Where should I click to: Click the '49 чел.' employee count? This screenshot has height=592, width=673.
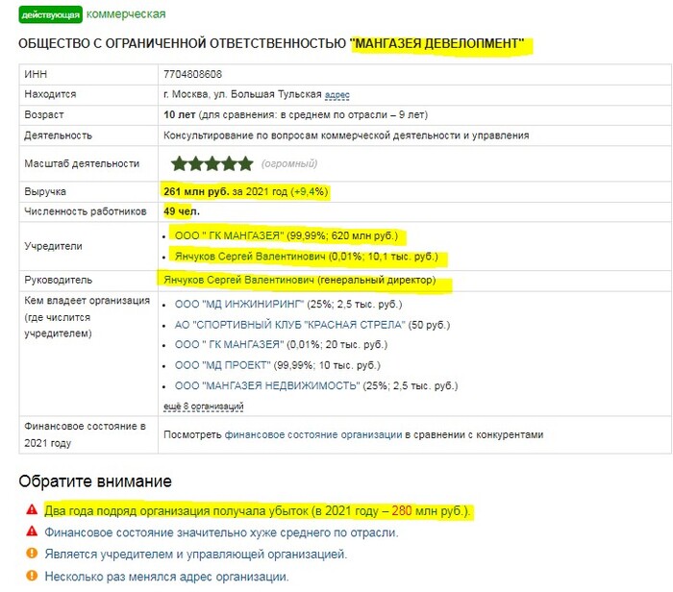pyautogui.click(x=182, y=211)
